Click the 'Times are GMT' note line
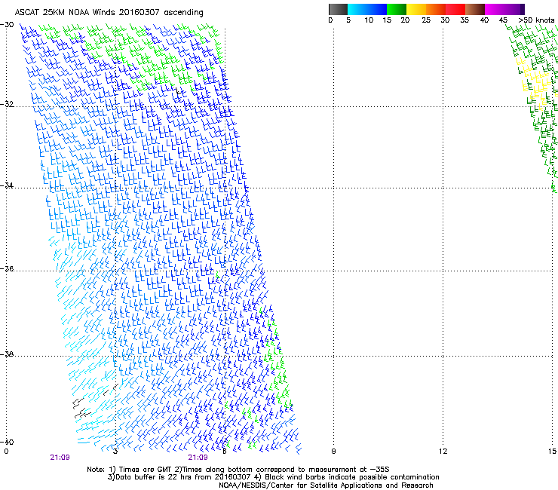 238,470
